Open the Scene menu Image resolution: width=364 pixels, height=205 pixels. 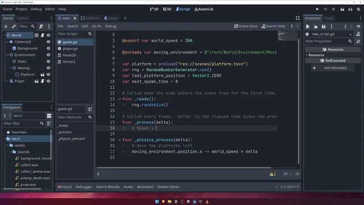click(7, 9)
